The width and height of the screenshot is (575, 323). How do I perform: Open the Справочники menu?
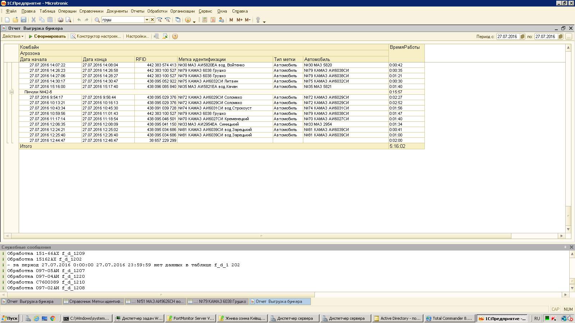91,11
